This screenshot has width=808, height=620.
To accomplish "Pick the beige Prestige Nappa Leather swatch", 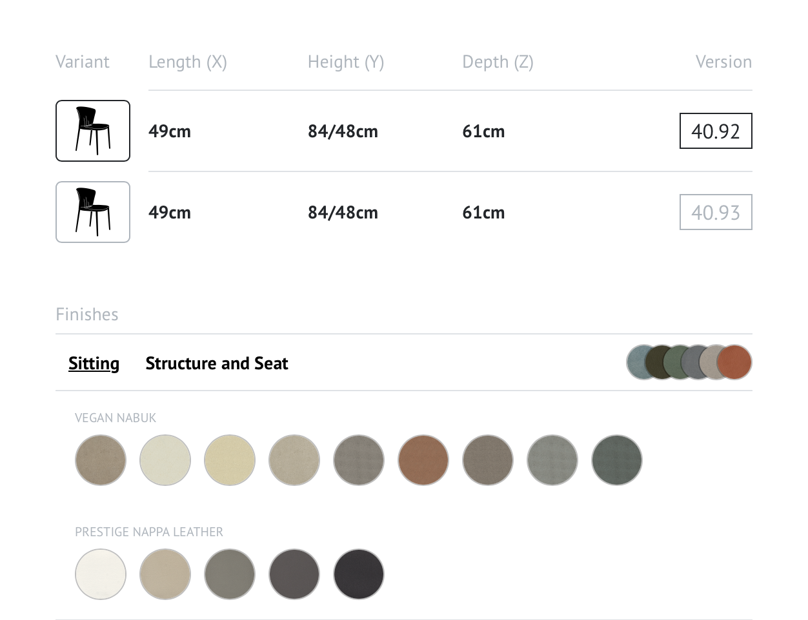I will [x=165, y=574].
